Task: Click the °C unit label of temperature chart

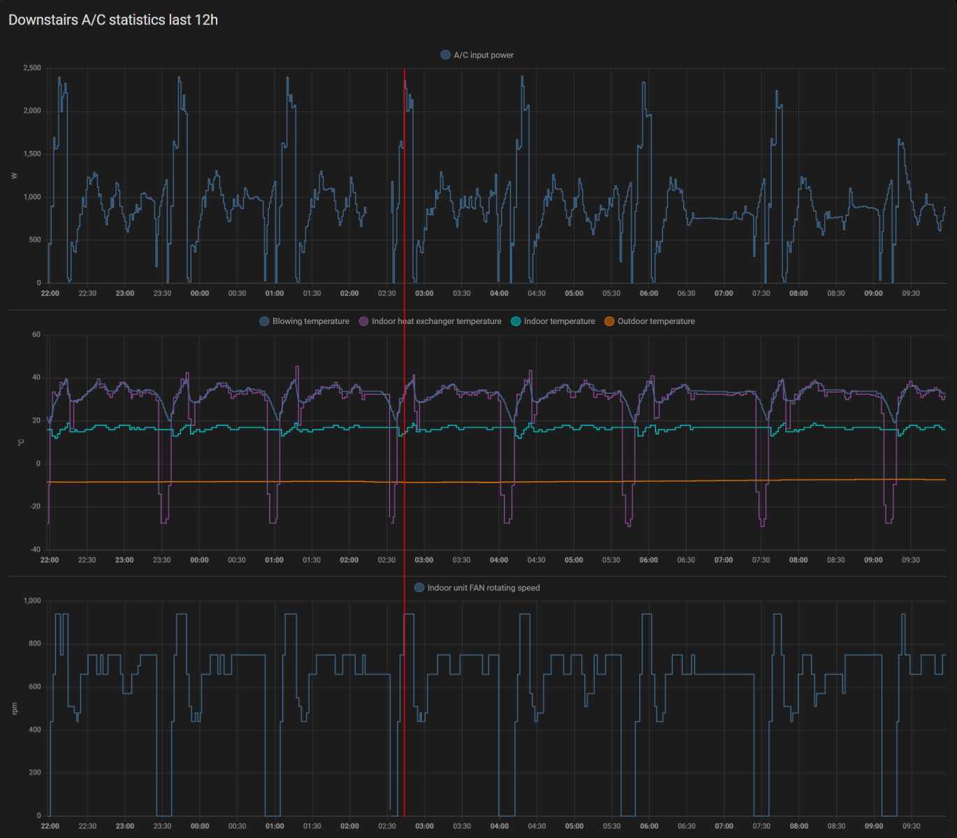Action: (x=20, y=442)
